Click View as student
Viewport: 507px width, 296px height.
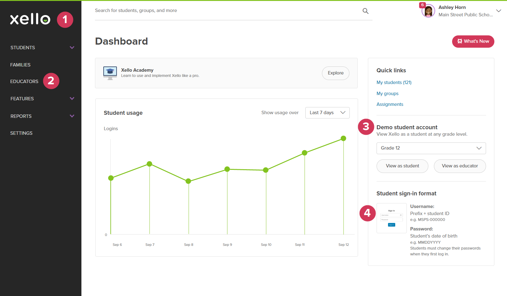tap(402, 166)
